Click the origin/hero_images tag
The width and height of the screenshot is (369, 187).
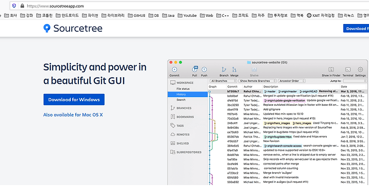[x=277, y=123]
